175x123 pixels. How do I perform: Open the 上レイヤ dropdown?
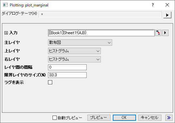point(74,51)
